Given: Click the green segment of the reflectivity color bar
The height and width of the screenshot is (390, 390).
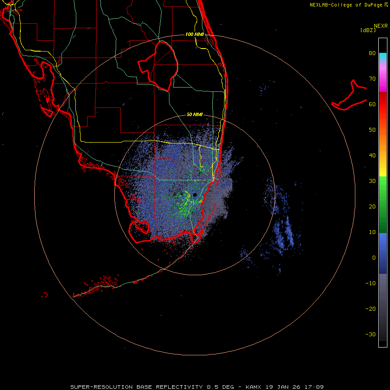Looking at the screenshot, I should (x=383, y=205).
